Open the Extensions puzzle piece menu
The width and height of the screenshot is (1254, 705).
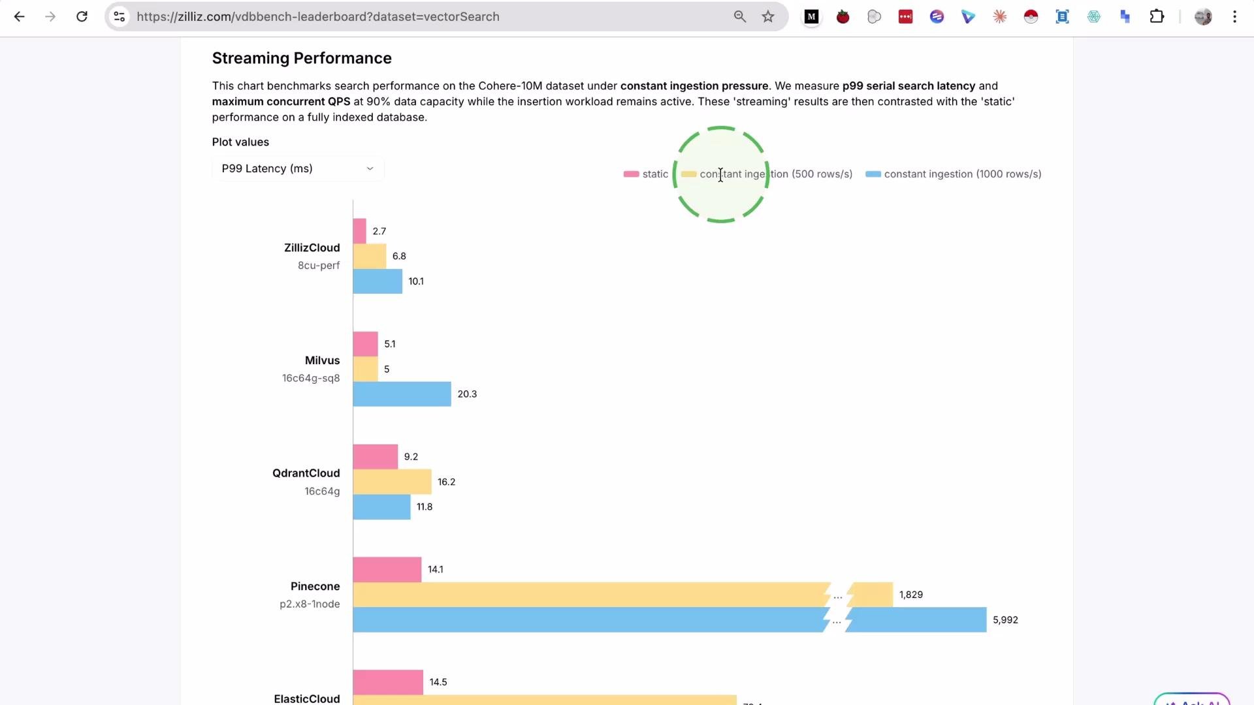(x=1157, y=17)
